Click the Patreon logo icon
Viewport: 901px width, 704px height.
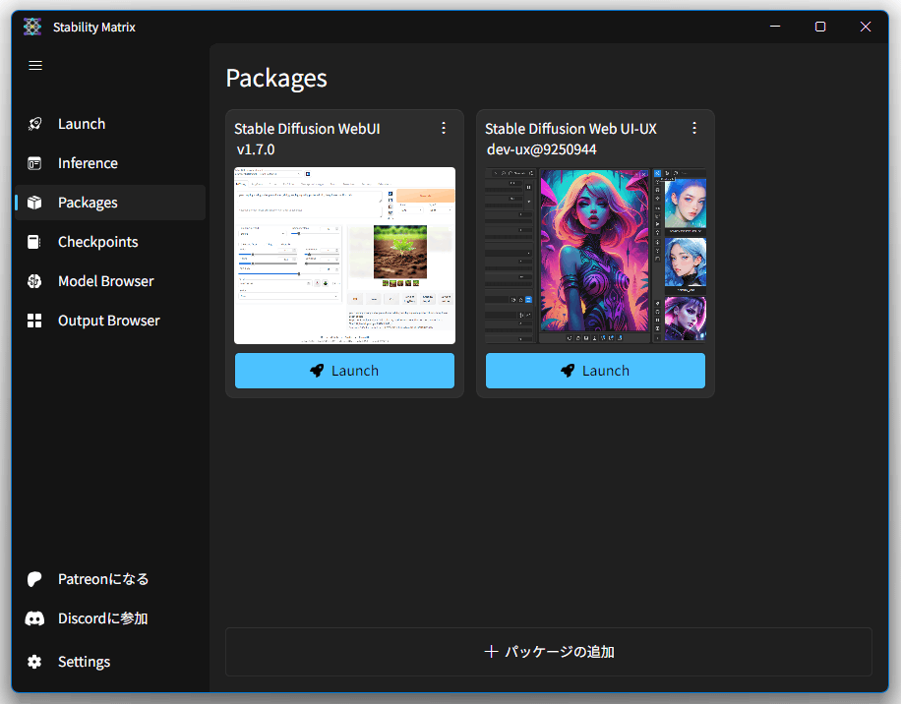tap(34, 579)
